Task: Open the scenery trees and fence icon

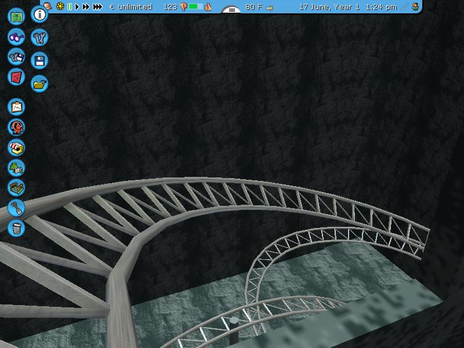Action: click(x=16, y=168)
